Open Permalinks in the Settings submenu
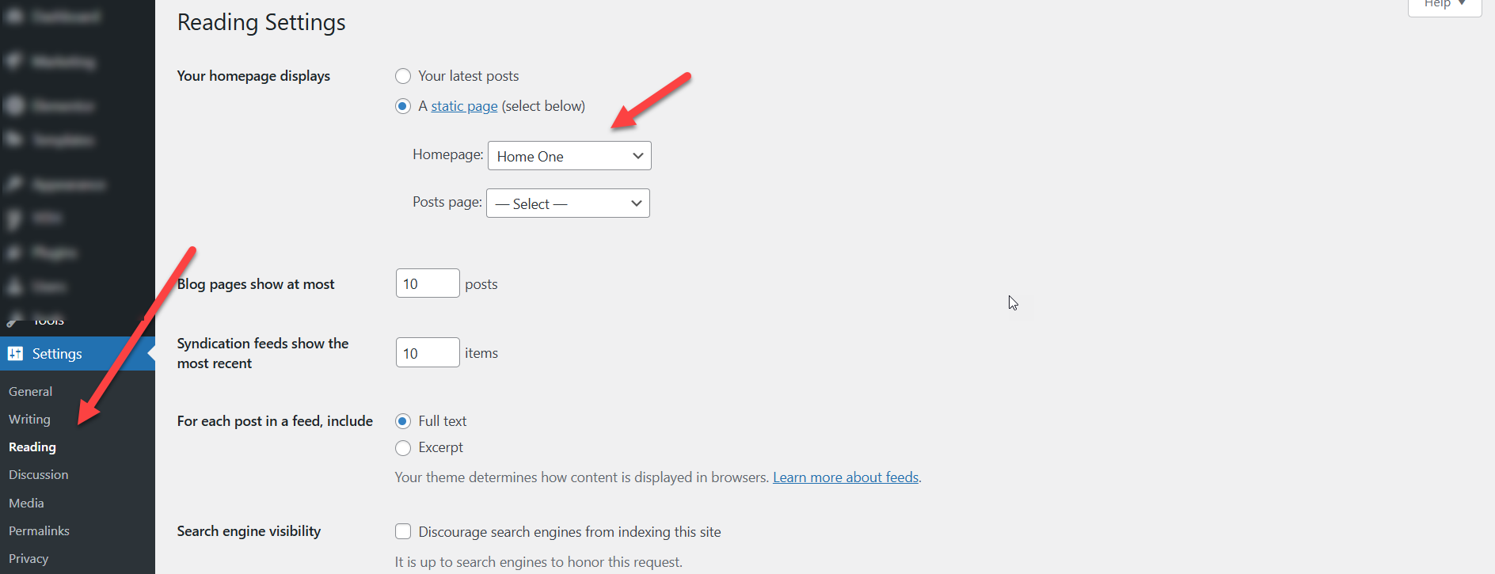This screenshot has height=574, width=1495. (39, 530)
